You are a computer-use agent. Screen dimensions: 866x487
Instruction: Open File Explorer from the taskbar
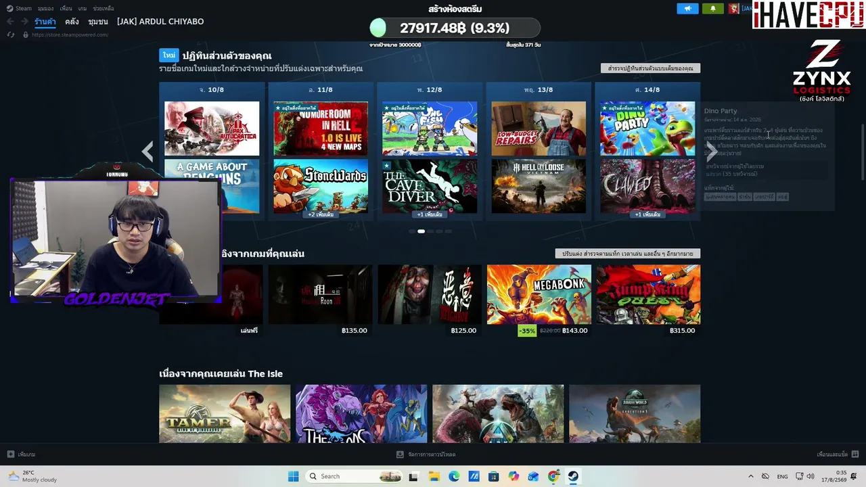(x=434, y=476)
